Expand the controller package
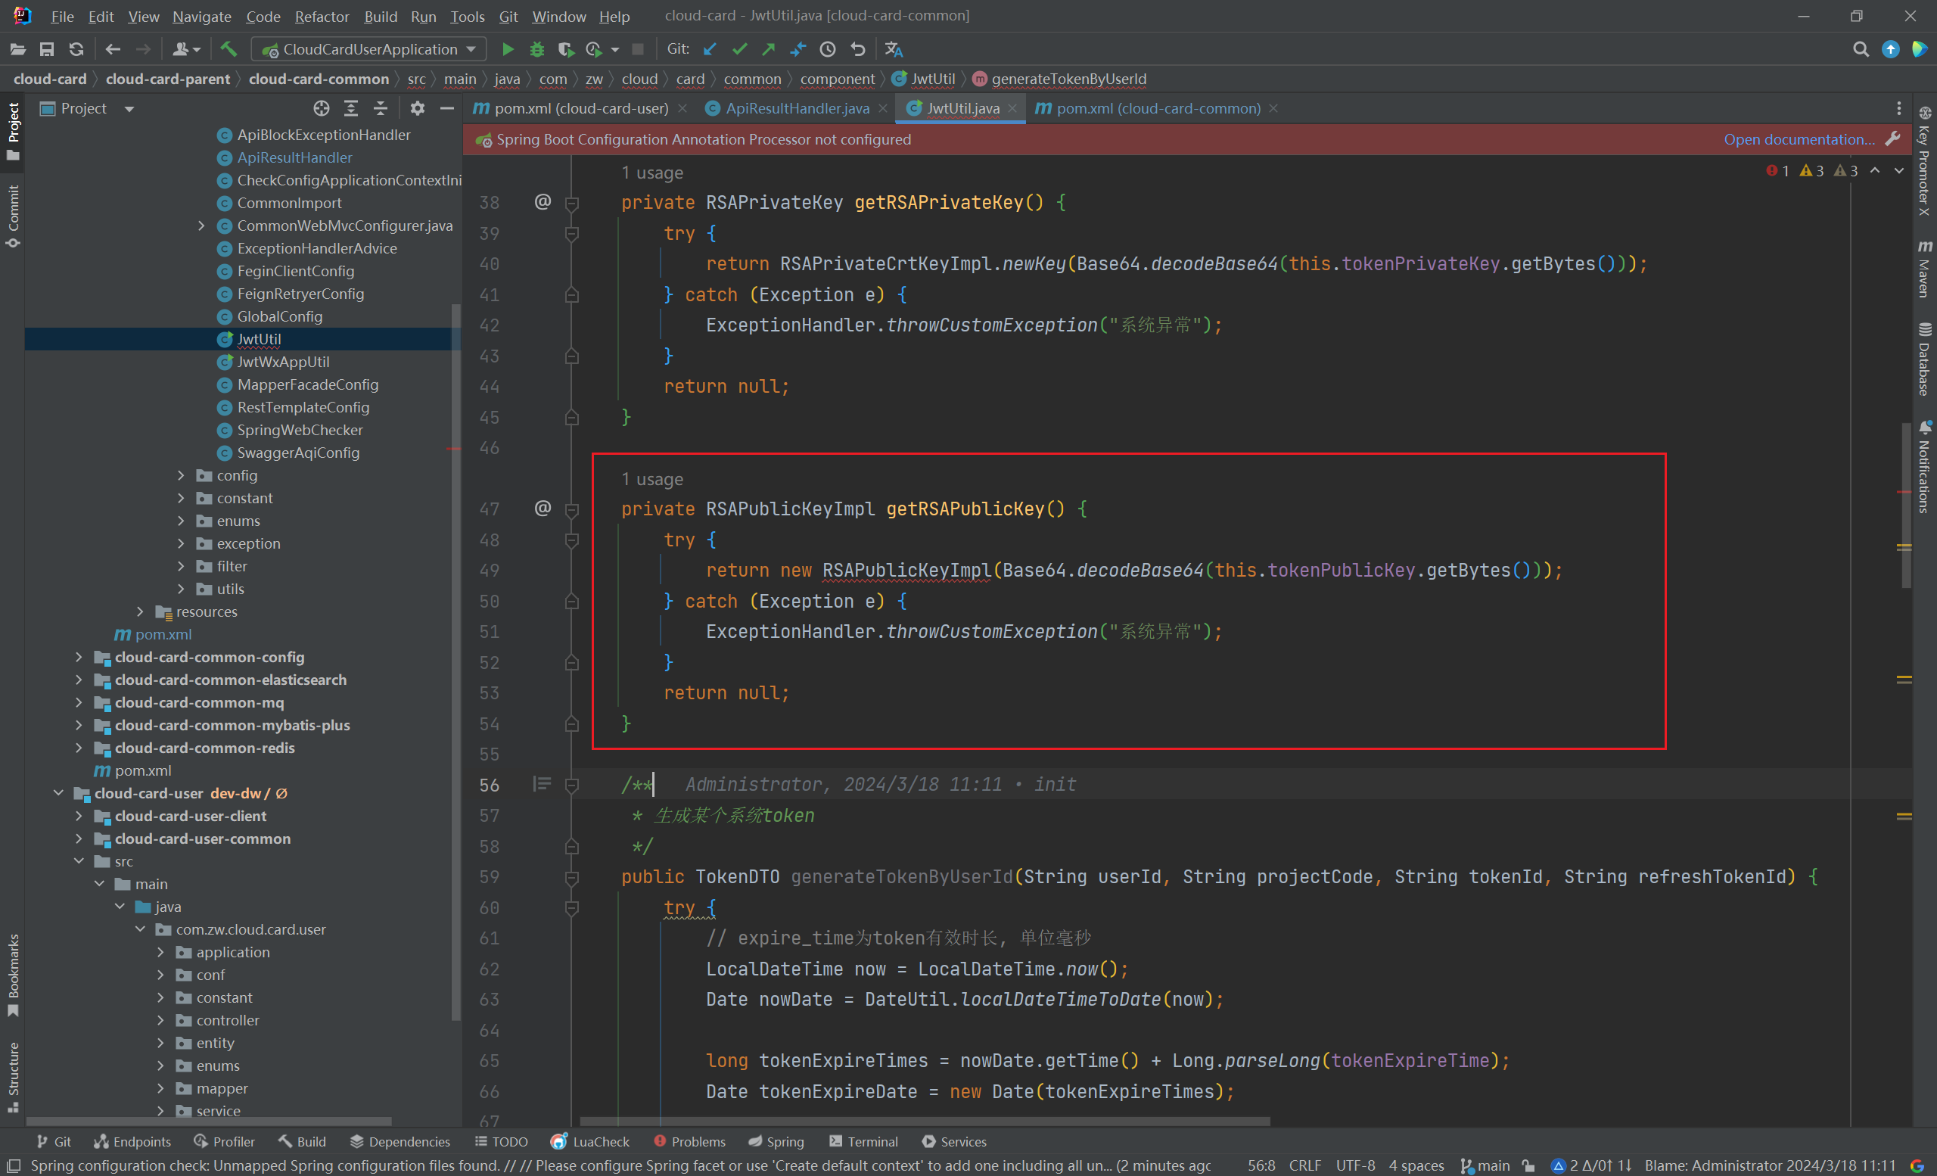The width and height of the screenshot is (1937, 1176). (160, 1020)
